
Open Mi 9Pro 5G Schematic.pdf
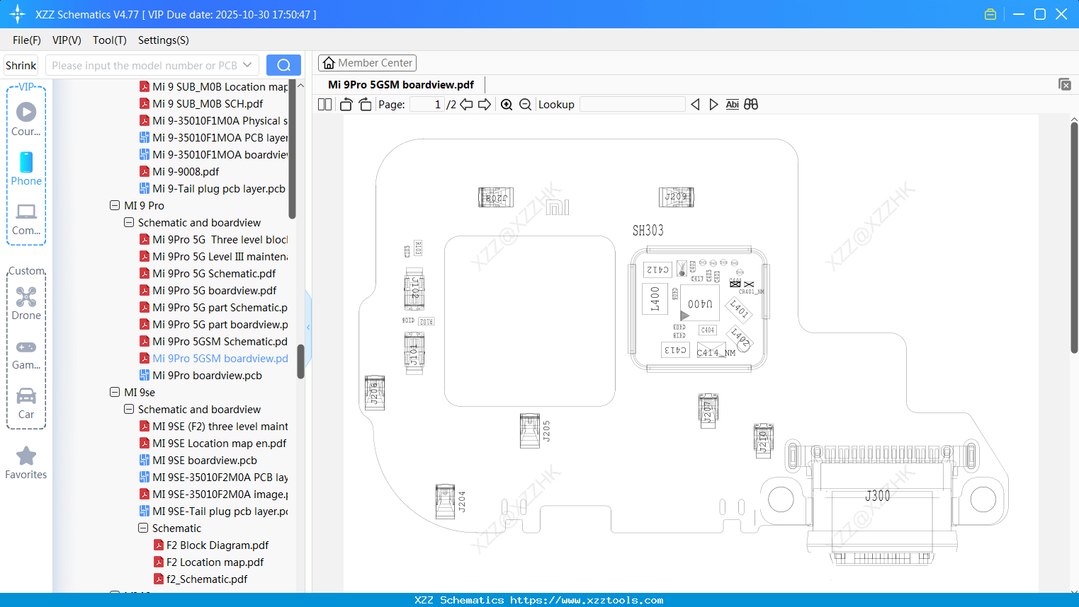tap(214, 273)
